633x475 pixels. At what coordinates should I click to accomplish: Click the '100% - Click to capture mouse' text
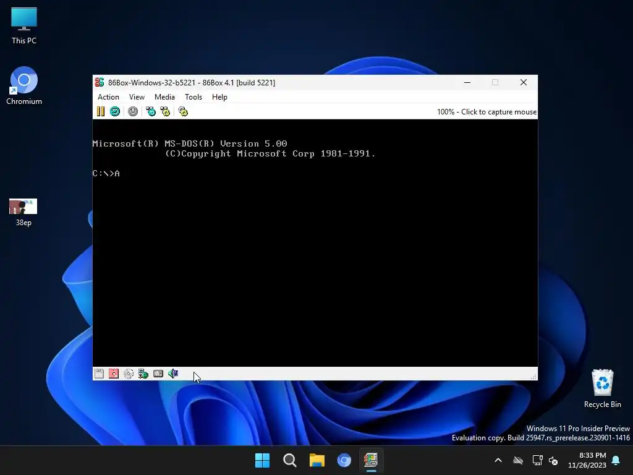(x=486, y=112)
